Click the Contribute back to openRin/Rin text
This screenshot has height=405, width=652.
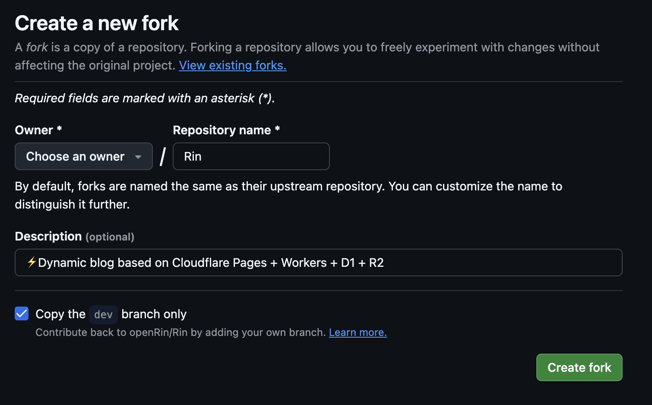(180, 332)
